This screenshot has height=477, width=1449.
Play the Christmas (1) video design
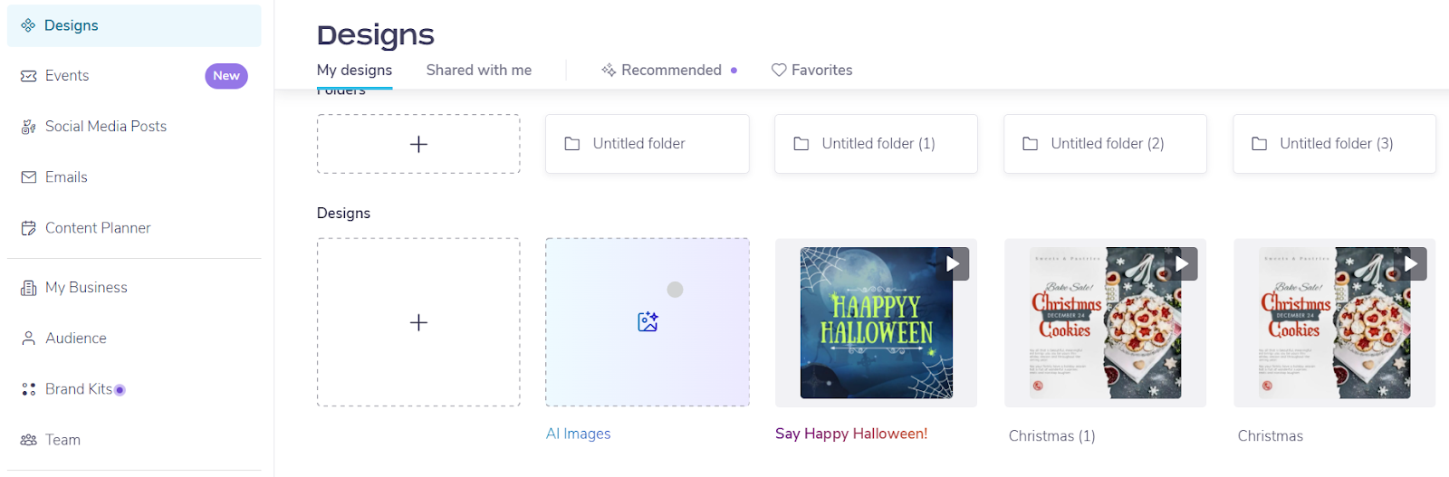pos(1182,264)
